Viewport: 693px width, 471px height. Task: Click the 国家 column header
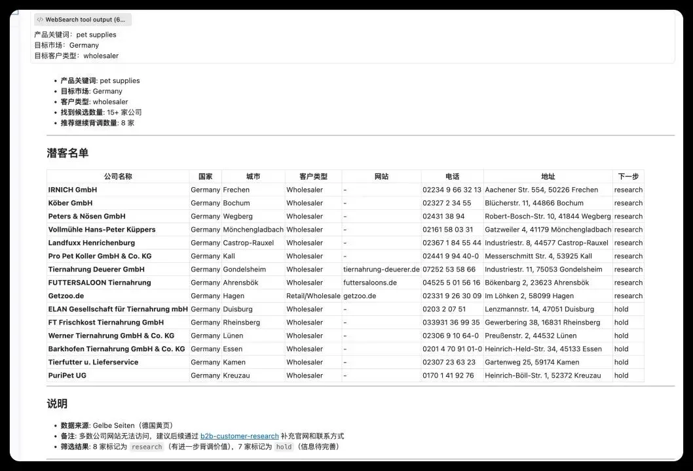(206, 177)
